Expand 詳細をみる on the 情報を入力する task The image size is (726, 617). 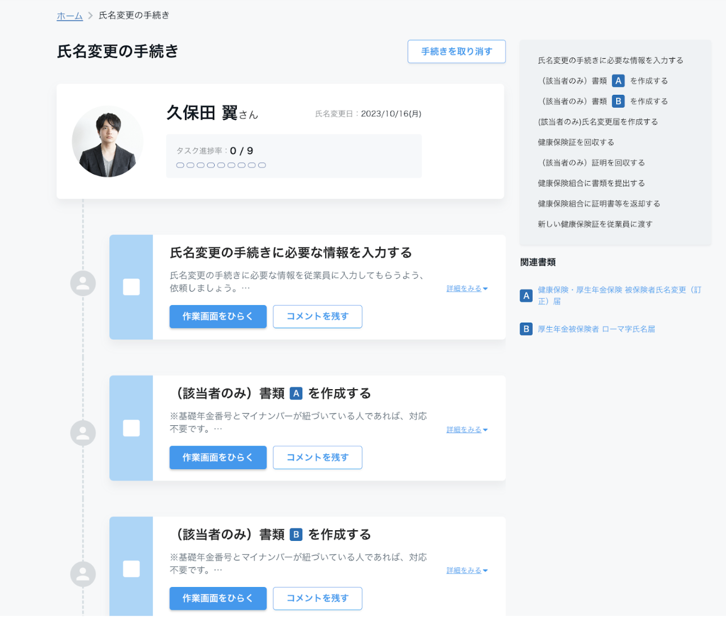[467, 289]
